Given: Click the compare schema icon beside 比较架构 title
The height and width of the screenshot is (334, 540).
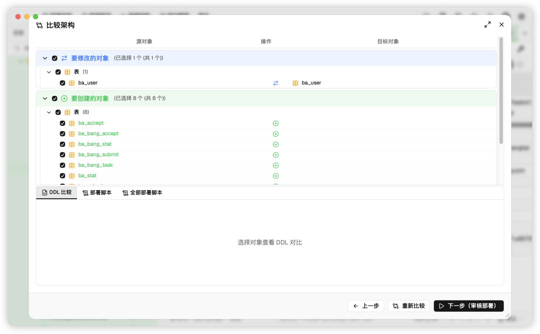Looking at the screenshot, I should point(39,25).
